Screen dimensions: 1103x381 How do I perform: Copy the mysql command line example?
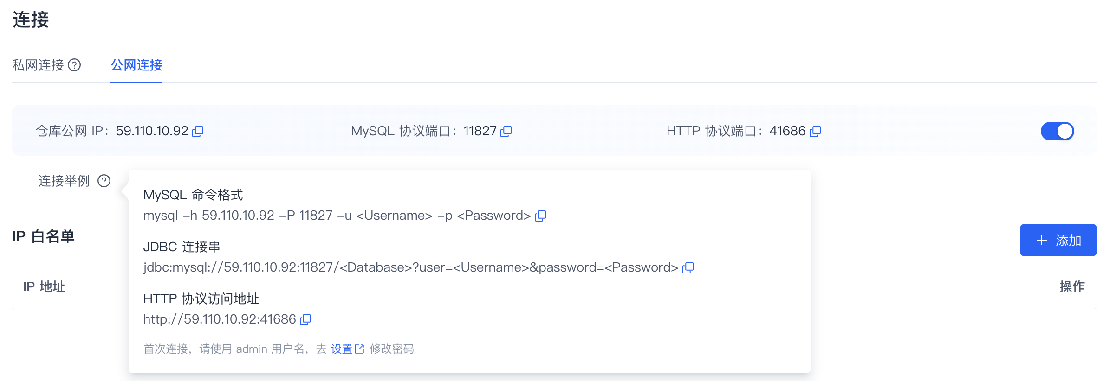540,216
